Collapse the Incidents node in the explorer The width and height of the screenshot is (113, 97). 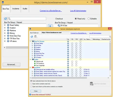(x=30, y=67)
